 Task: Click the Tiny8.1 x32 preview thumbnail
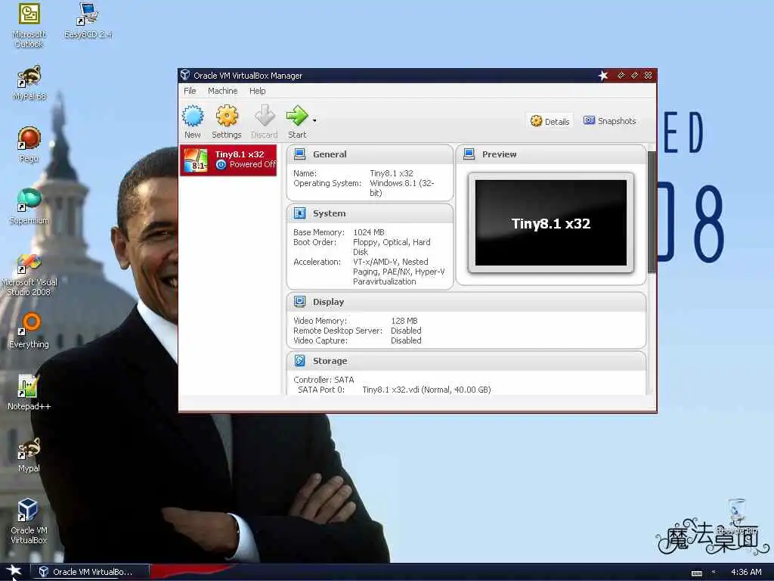pos(551,223)
